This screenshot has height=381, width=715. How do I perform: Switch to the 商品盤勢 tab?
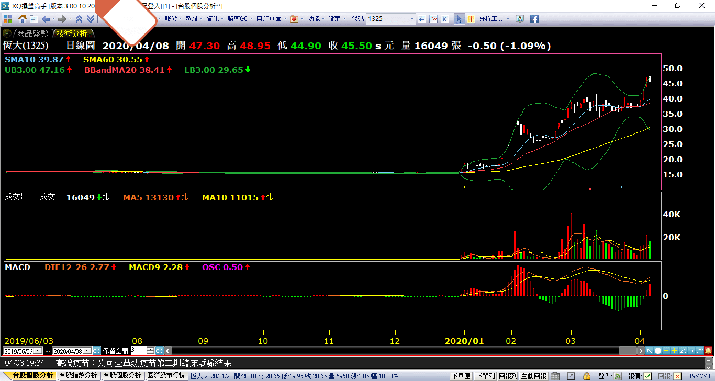click(x=31, y=33)
